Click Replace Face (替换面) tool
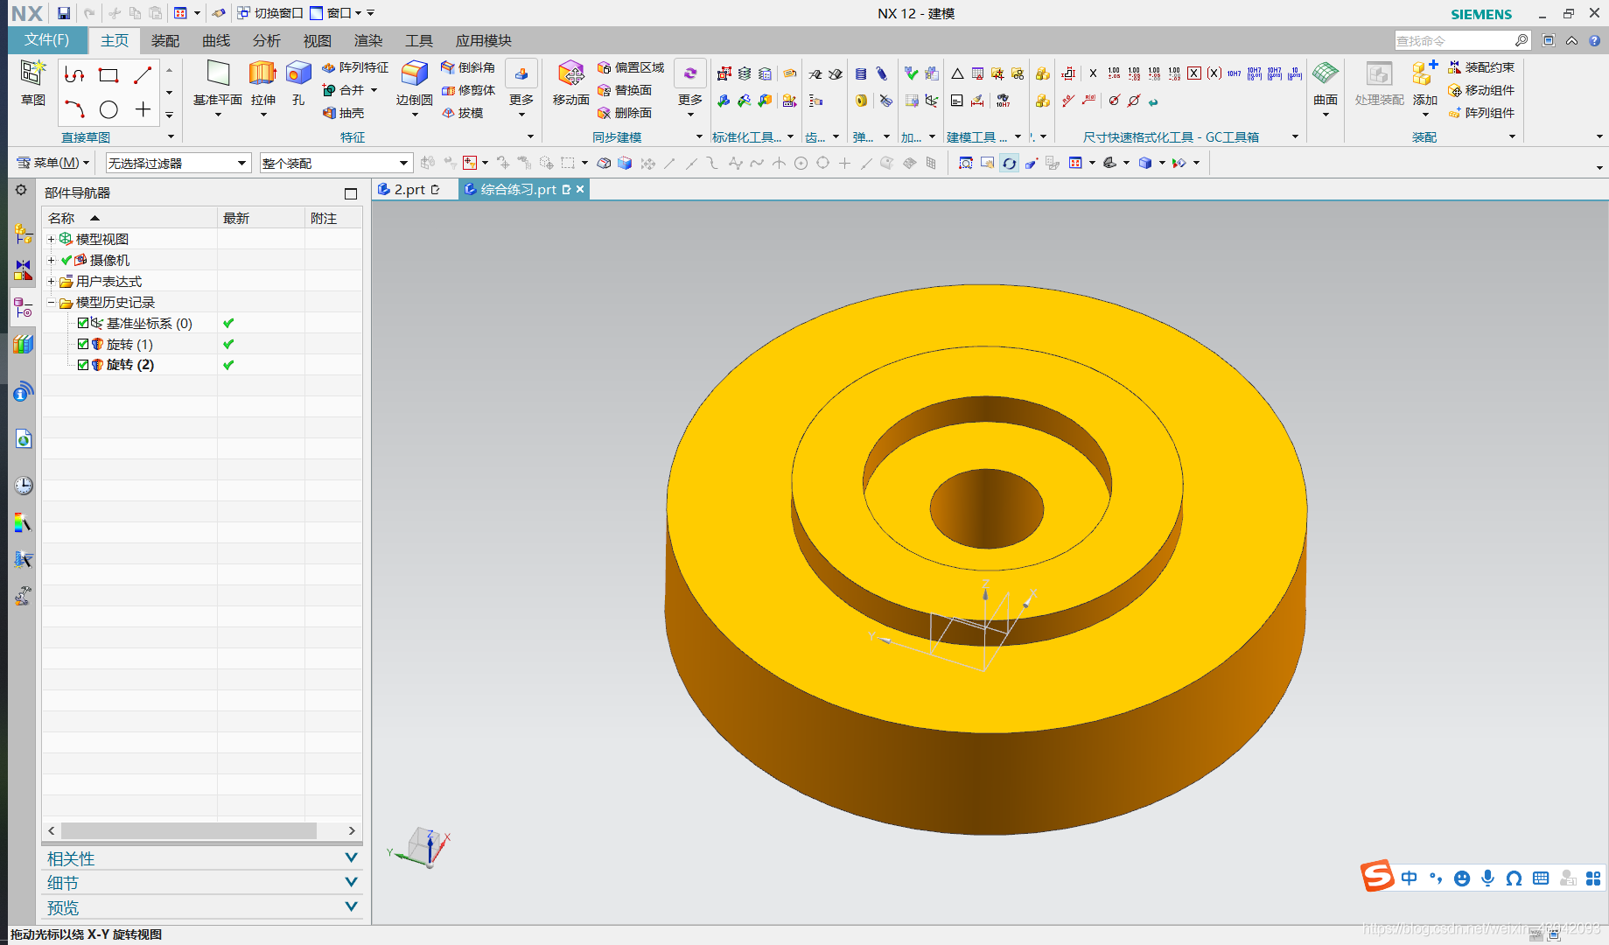Screen dimensions: 1609x945 tap(625, 90)
